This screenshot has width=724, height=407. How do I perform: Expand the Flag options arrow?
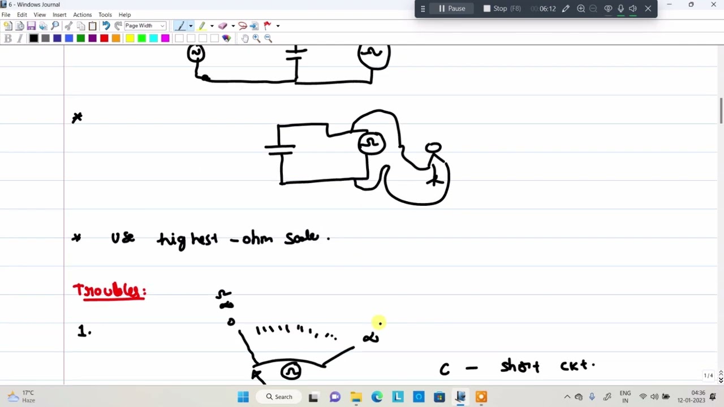click(x=277, y=26)
